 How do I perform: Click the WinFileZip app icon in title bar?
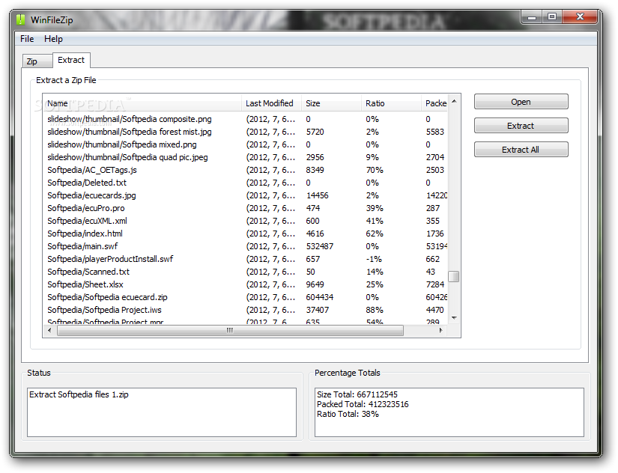tap(20, 19)
